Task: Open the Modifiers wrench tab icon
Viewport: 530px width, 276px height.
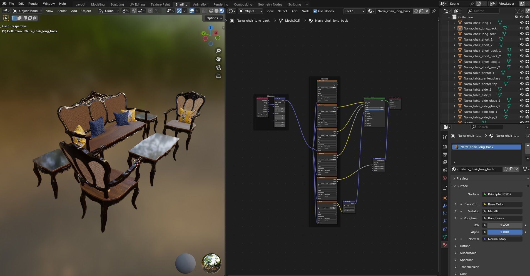Action: 445,206
